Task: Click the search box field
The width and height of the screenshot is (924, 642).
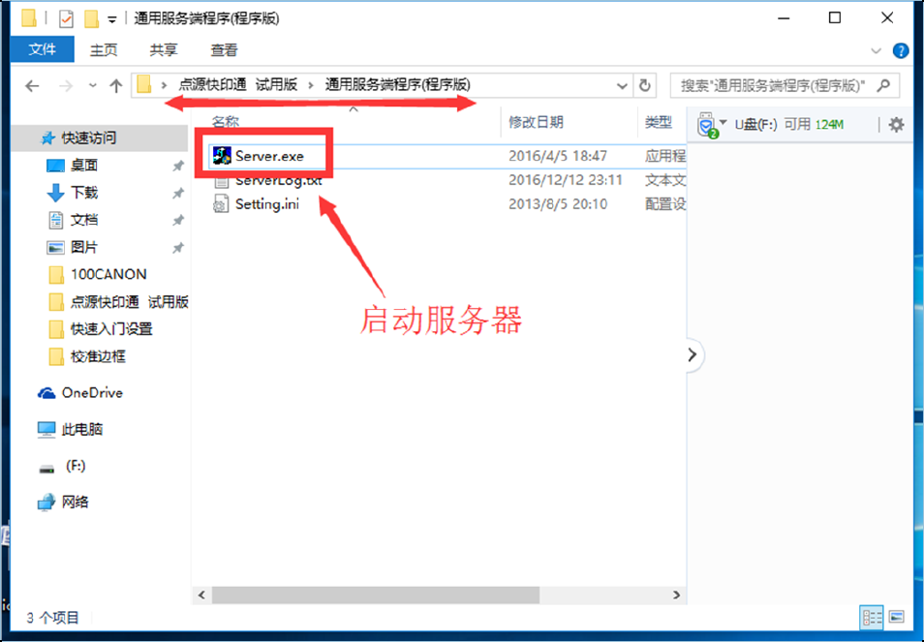Action: coord(785,86)
